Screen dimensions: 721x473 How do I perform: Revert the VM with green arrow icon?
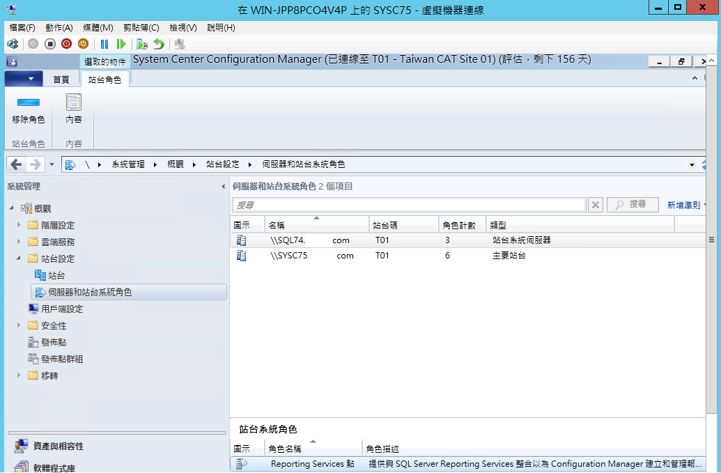159,44
